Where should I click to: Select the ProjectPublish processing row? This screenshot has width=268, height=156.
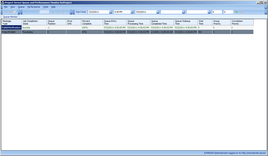[127, 32]
